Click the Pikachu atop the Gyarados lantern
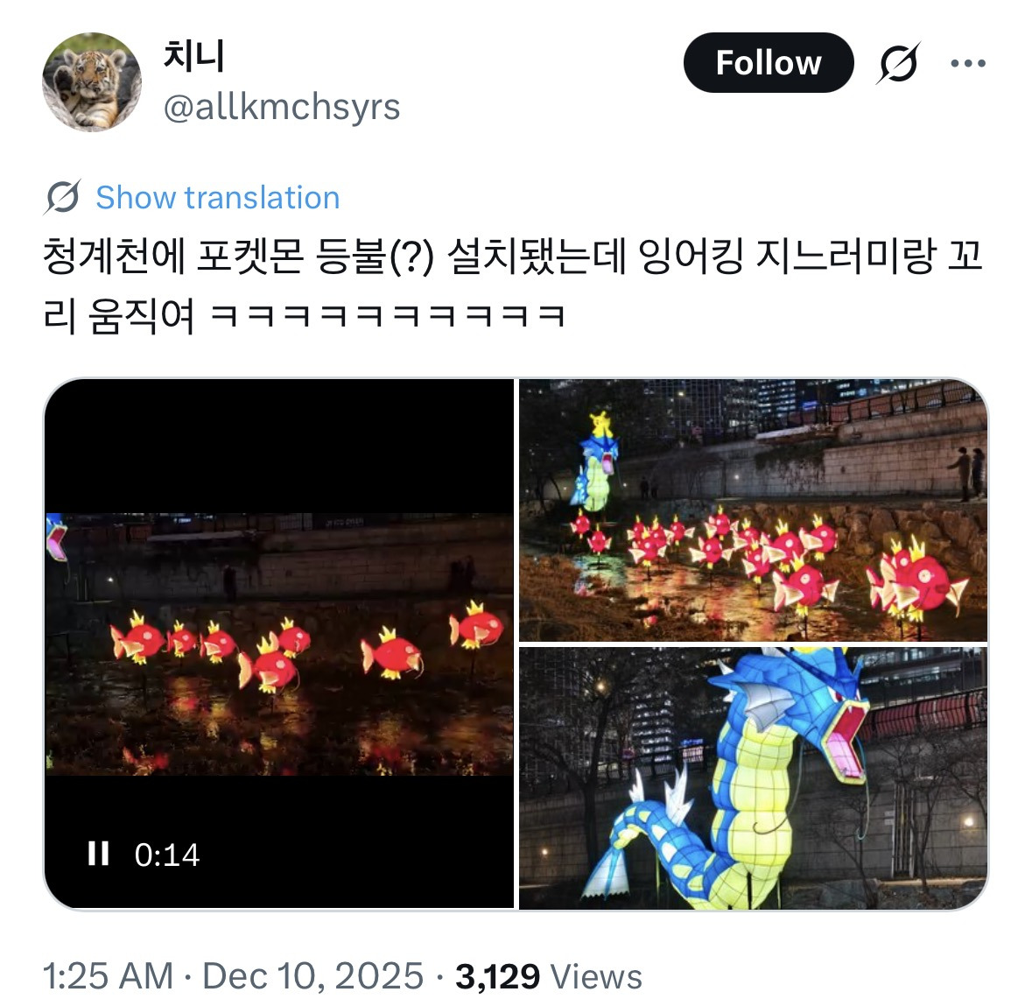 coord(600,424)
